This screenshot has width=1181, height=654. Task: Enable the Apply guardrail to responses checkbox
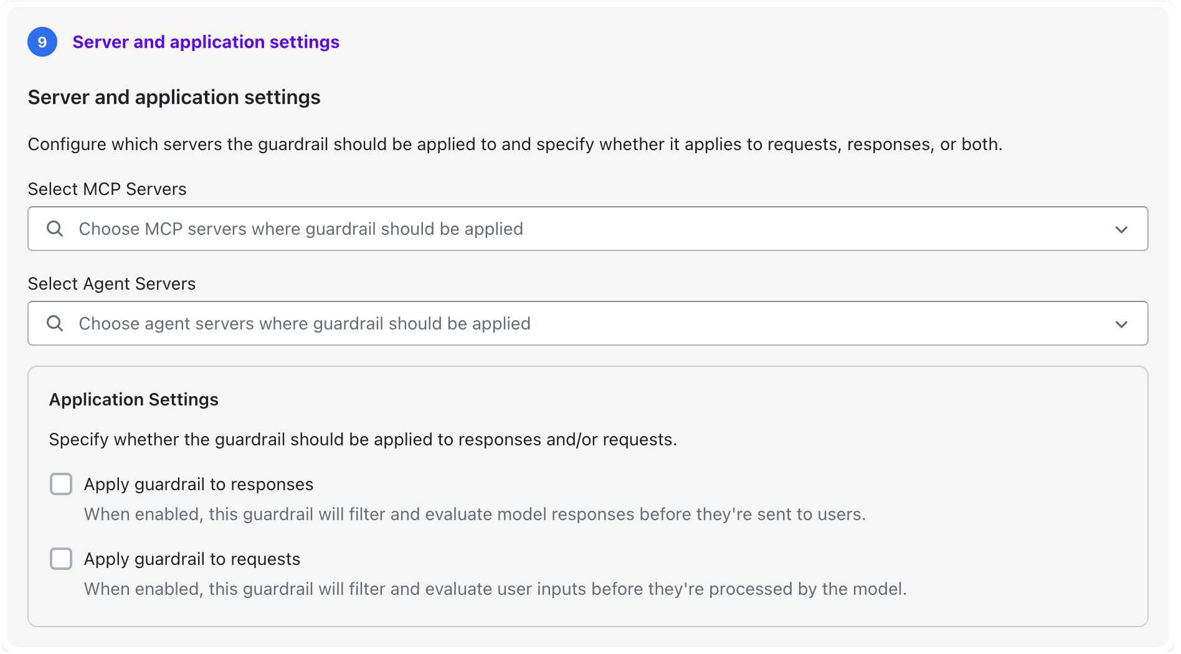click(x=61, y=484)
